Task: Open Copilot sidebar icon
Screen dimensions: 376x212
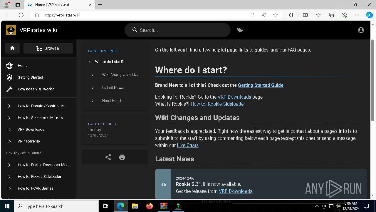Action: (x=369, y=15)
